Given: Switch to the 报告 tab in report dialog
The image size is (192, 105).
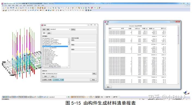Looking at the screenshot, I should pos(44,33).
